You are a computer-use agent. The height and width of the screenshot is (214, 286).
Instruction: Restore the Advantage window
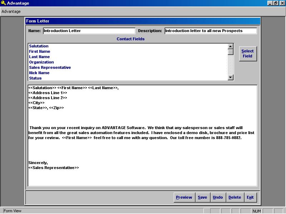276,3
